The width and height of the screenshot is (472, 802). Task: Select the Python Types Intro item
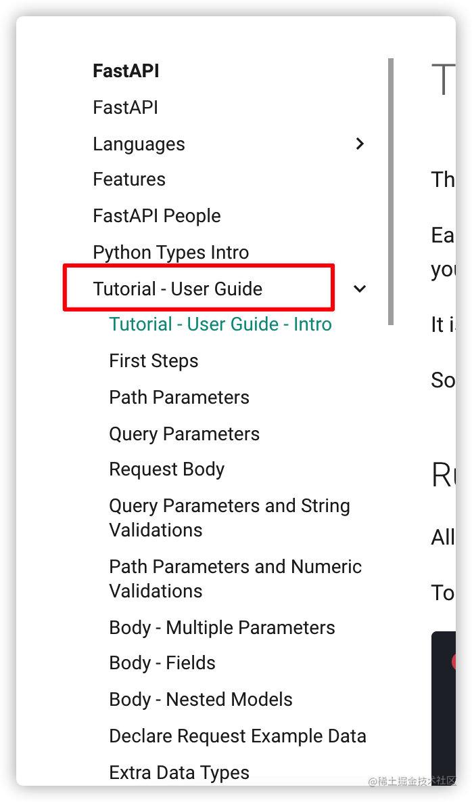point(171,252)
